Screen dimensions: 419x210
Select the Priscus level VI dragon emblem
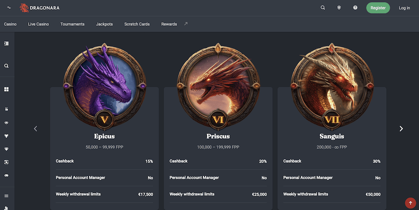click(218, 84)
